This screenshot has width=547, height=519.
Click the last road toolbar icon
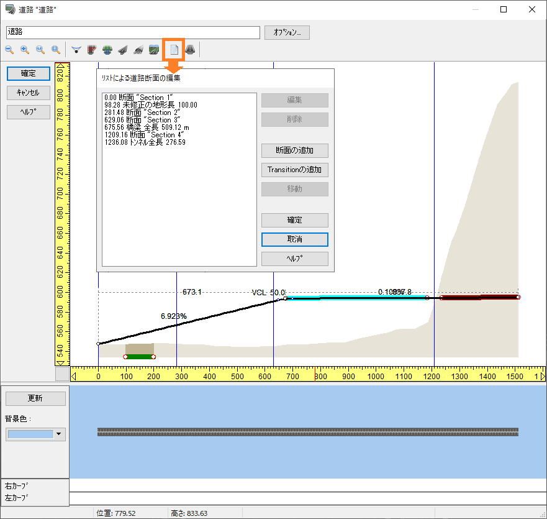click(191, 50)
